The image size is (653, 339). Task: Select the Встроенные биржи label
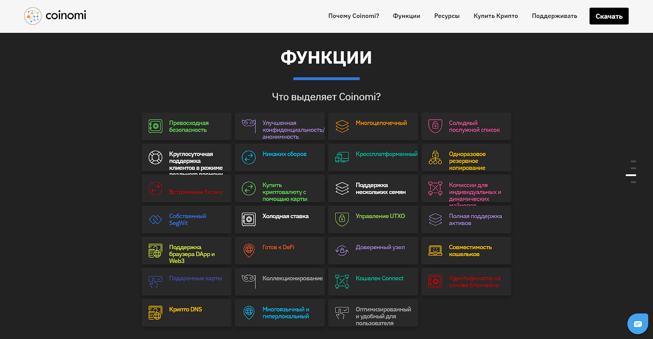196,192
